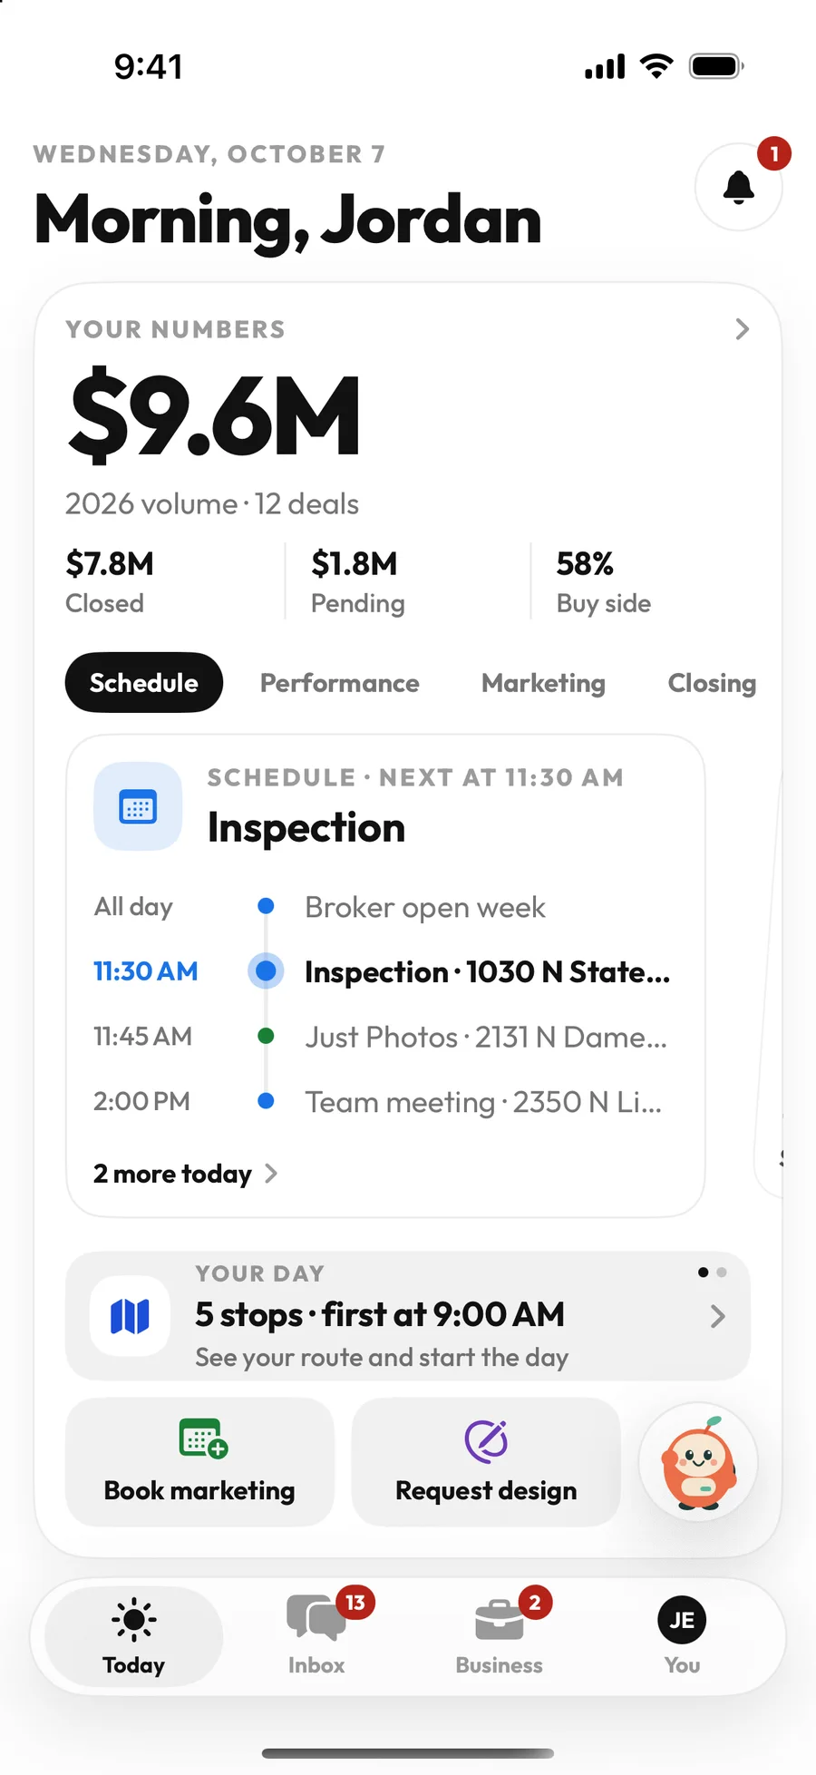Tap the blue calendar schedule icon
The height and width of the screenshot is (1775, 816).
(x=138, y=806)
